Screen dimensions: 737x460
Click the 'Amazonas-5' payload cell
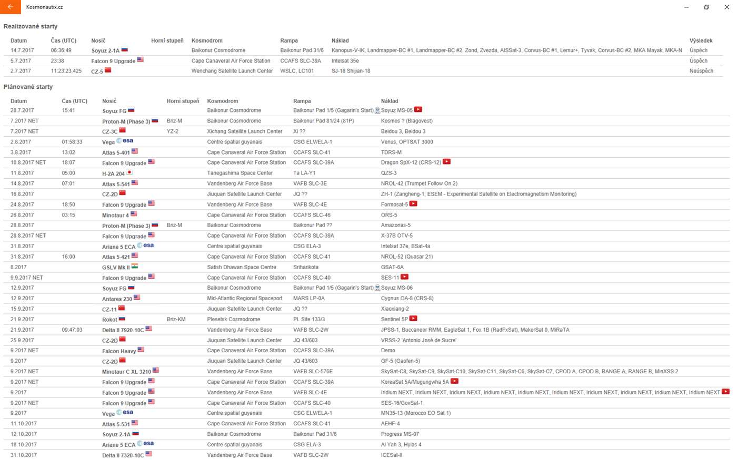(396, 225)
